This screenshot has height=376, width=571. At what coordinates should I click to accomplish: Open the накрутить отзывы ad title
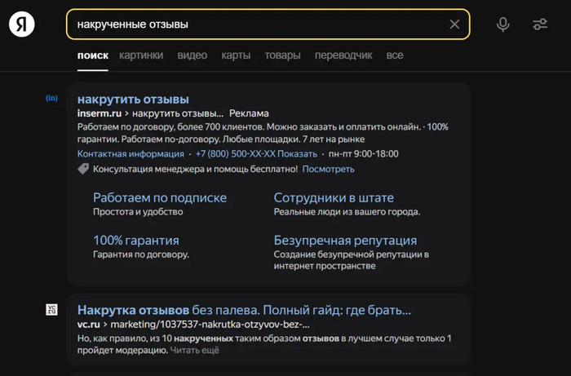pos(133,100)
